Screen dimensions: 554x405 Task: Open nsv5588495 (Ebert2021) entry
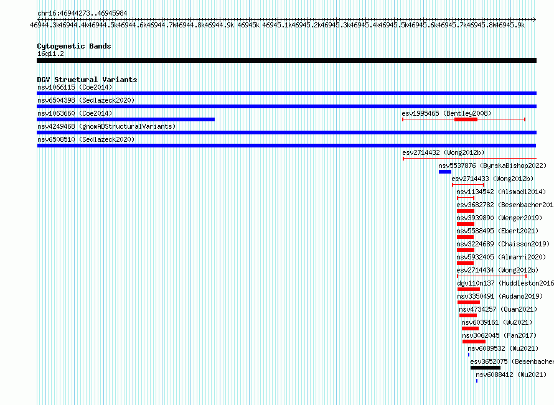point(497,231)
